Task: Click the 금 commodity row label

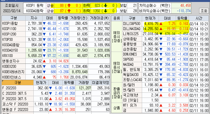Action: [x=125, y=111]
